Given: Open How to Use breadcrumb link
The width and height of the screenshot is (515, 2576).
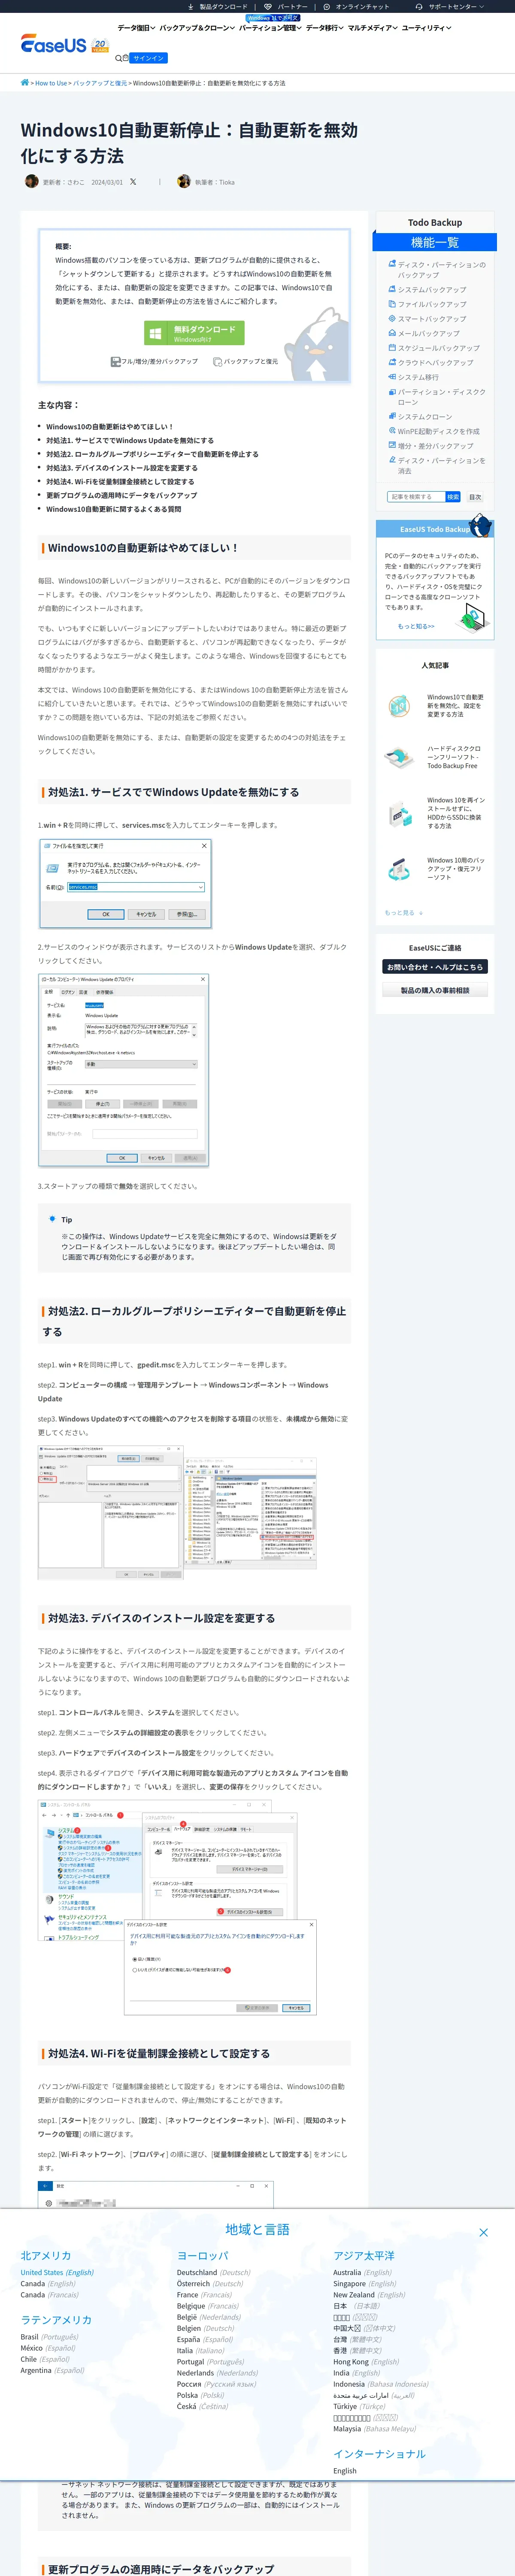Looking at the screenshot, I should point(51,83).
